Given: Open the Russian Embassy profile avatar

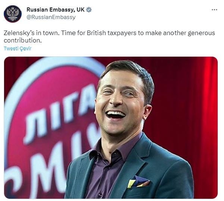Looking at the screenshot, I should click(13, 13).
